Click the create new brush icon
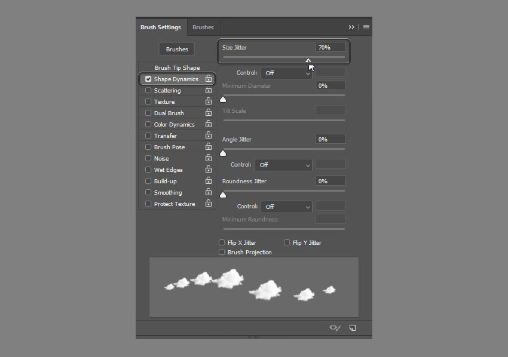The width and height of the screenshot is (508, 357). tap(353, 328)
